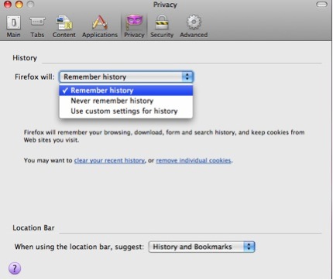333x280 pixels.
Task: Click the 'Firefox will:' label
Action: 35,77
